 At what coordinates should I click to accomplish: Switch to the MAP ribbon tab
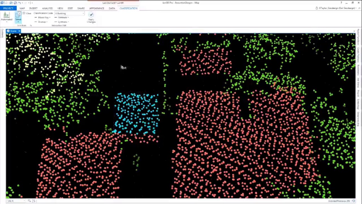coord(22,8)
